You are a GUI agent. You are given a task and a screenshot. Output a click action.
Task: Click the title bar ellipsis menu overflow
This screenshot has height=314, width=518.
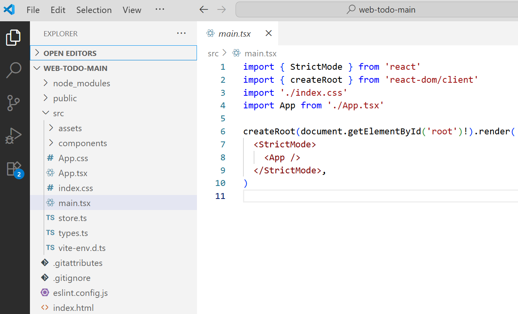(160, 10)
